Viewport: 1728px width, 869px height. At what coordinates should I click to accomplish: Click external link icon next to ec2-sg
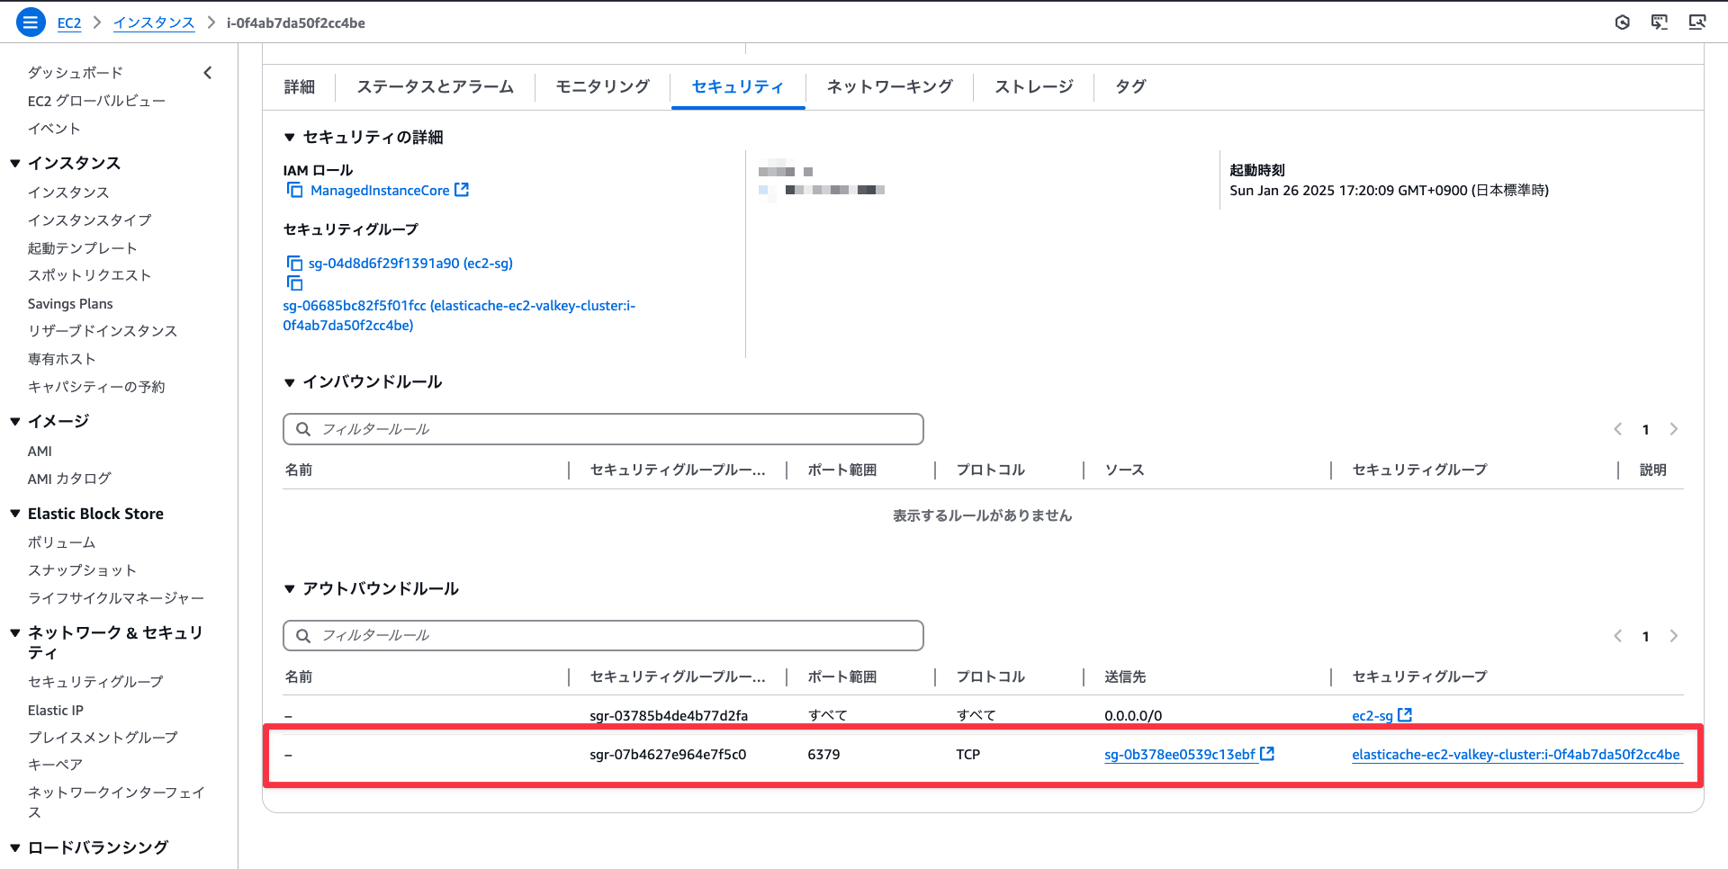coord(1405,715)
